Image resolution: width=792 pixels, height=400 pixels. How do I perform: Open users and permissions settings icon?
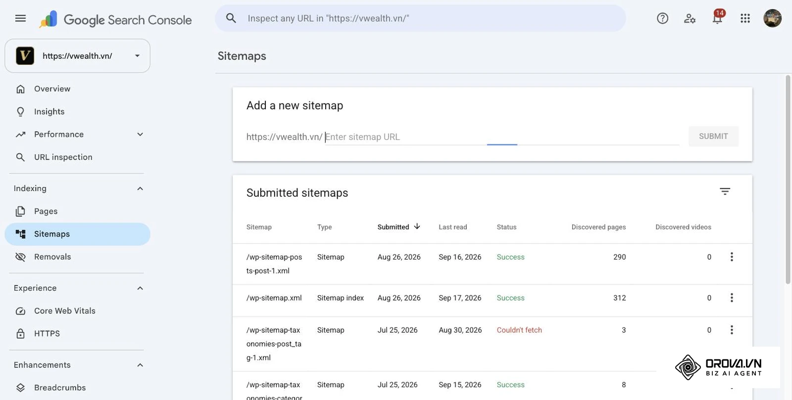[690, 18]
